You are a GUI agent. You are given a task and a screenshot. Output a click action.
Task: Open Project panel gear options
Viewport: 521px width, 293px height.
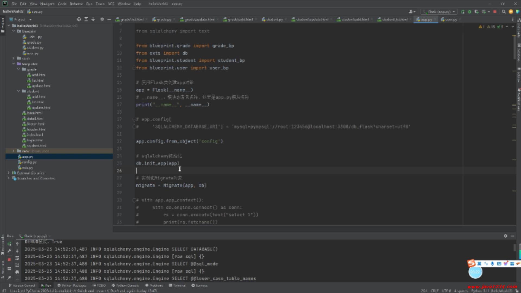tap(102, 19)
